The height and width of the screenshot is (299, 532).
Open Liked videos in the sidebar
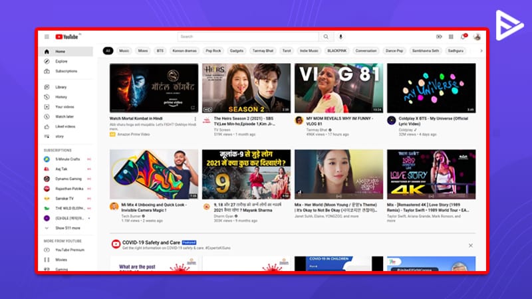(66, 126)
